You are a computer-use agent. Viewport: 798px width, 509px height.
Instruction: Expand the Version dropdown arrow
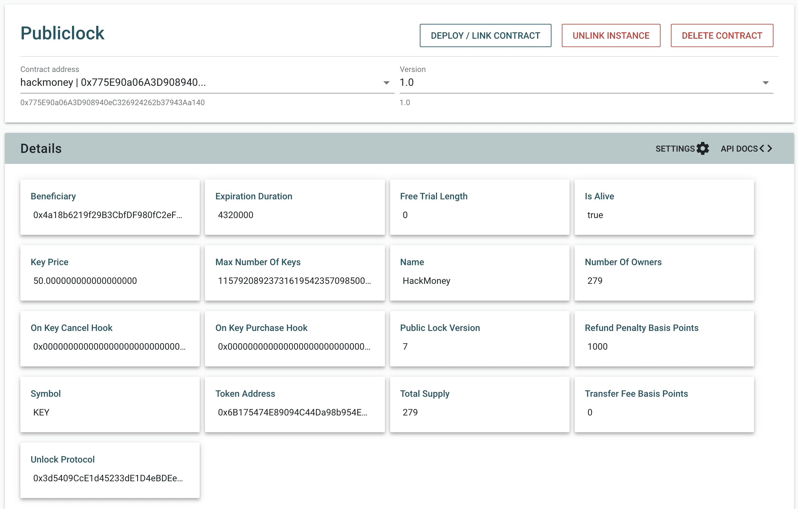[x=765, y=83]
